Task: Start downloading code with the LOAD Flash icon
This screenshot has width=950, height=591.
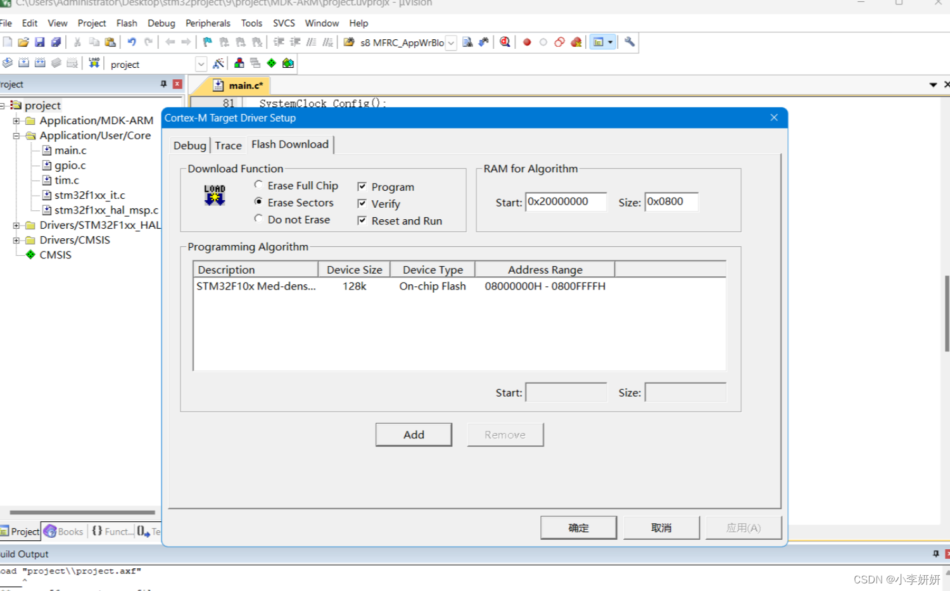Action: [94, 62]
